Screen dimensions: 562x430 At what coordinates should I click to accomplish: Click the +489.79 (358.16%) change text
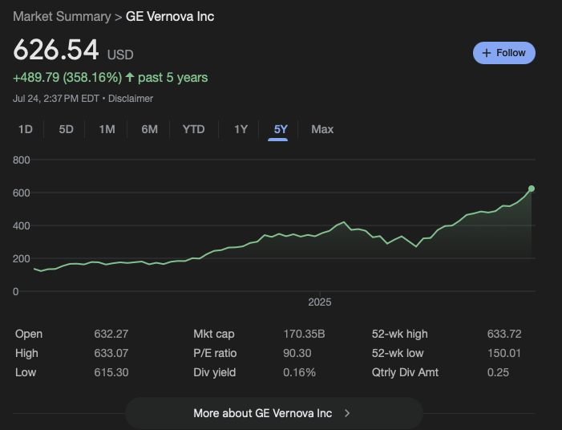[67, 78]
